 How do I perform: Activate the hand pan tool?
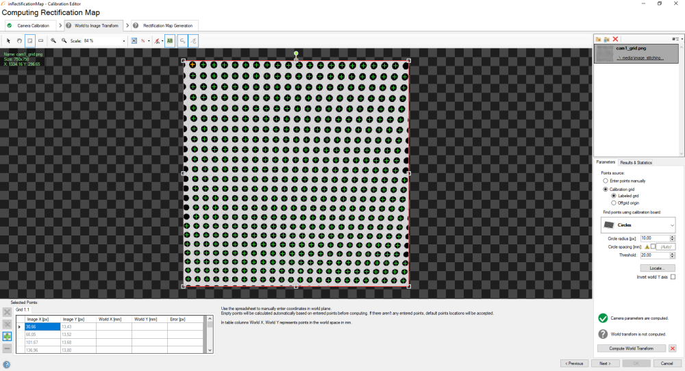19,41
